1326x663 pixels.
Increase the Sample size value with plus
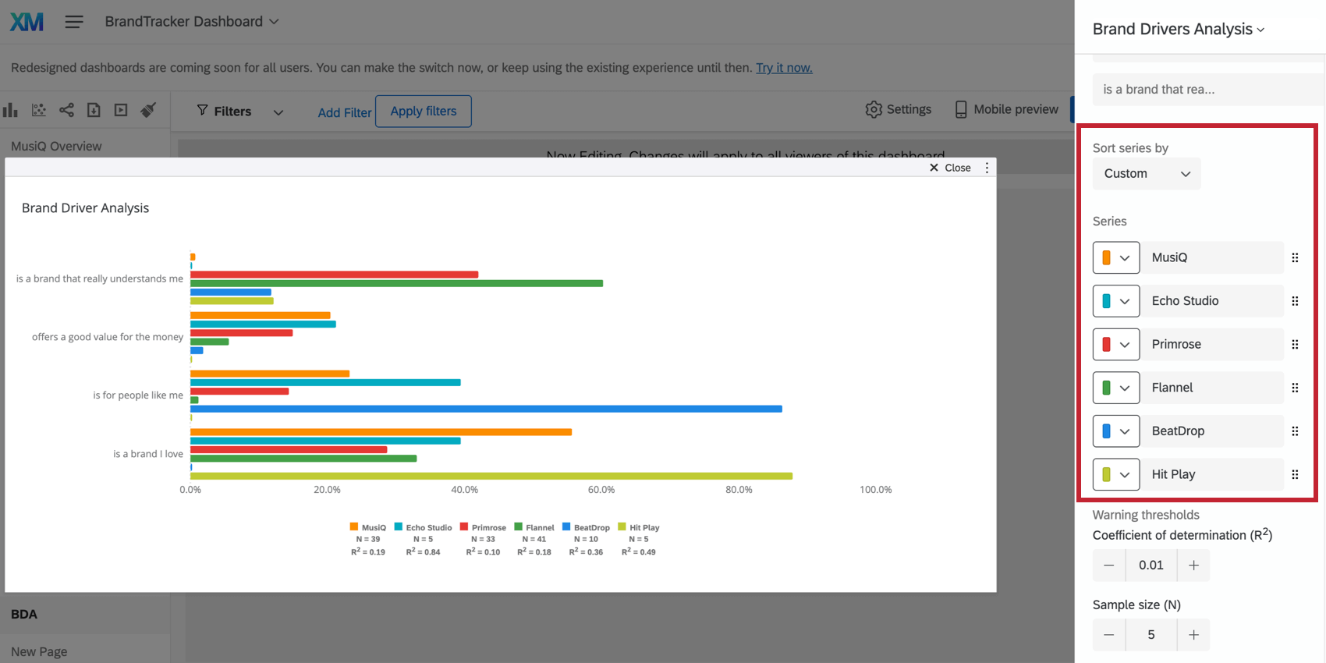coord(1193,635)
